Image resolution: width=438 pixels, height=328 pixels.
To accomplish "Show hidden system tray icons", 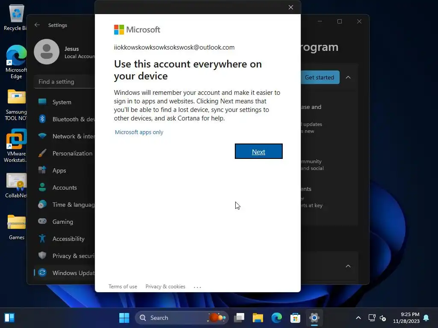I will click(x=358, y=318).
